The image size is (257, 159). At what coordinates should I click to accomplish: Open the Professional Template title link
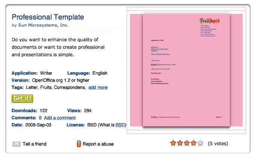(x=48, y=17)
